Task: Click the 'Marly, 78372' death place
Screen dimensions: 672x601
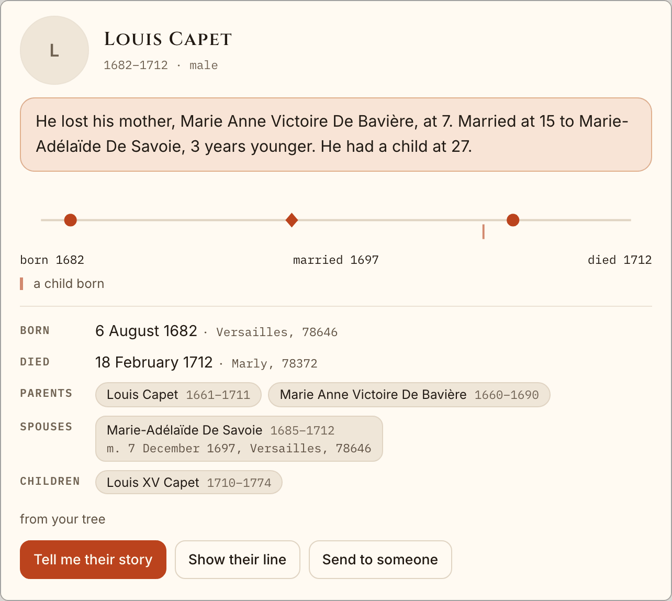Action: click(x=275, y=364)
